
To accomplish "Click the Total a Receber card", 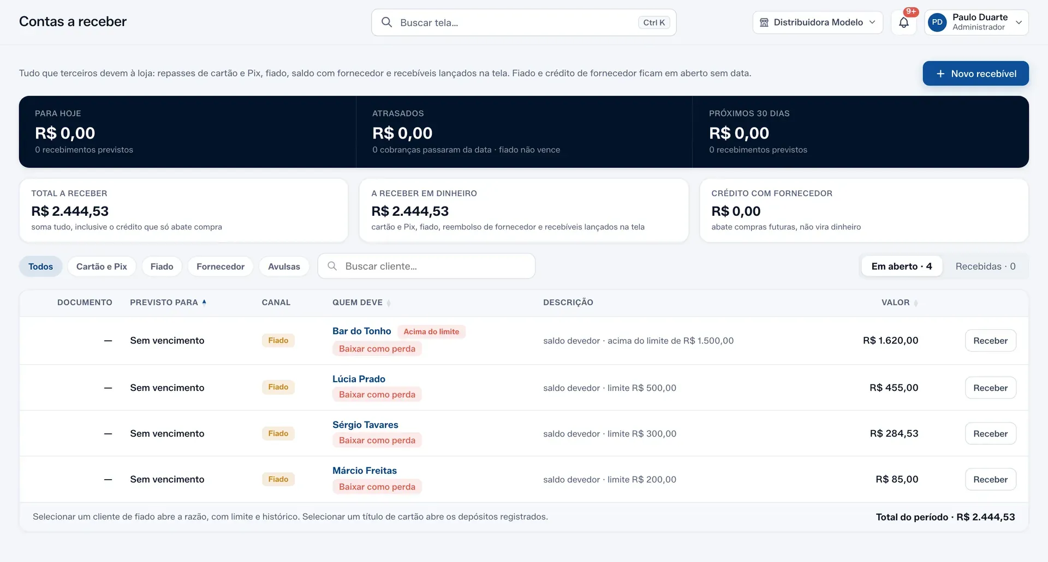I will coord(183,210).
